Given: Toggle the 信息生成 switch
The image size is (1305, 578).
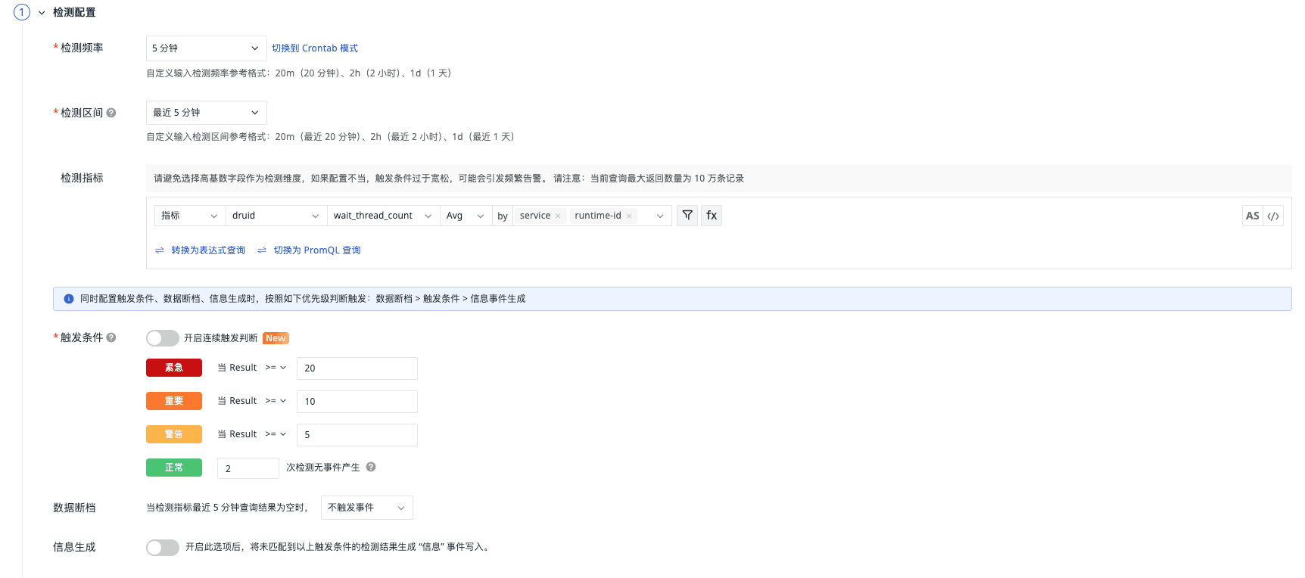Looking at the screenshot, I should coord(162,547).
